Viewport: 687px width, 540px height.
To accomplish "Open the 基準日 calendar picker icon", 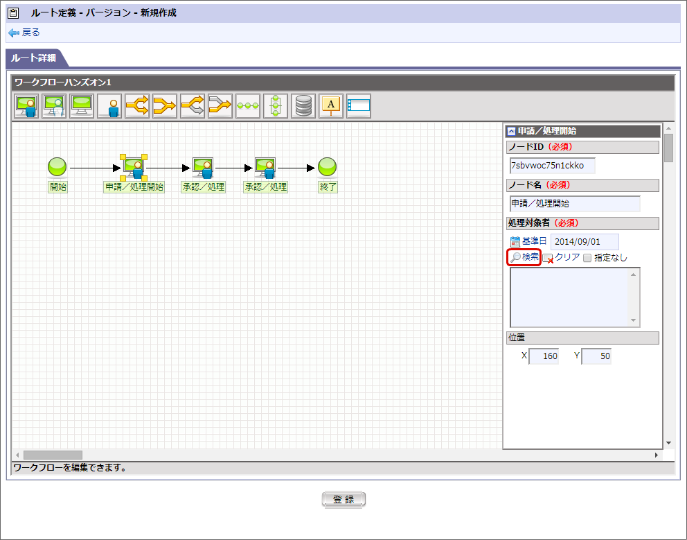I will (515, 242).
